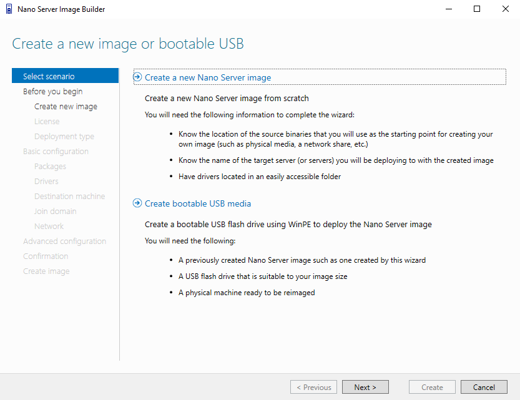Image resolution: width=520 pixels, height=400 pixels.
Task: Click 'Know the location of the source binaries' bullet
Action: 336,139
